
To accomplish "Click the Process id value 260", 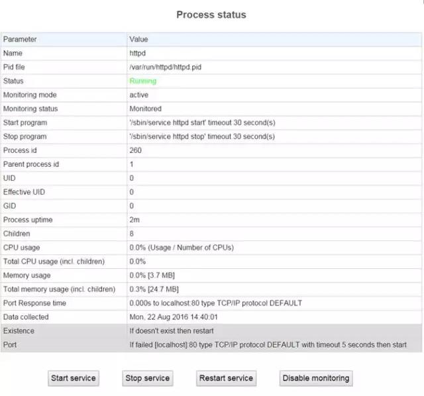I will tap(136, 150).
